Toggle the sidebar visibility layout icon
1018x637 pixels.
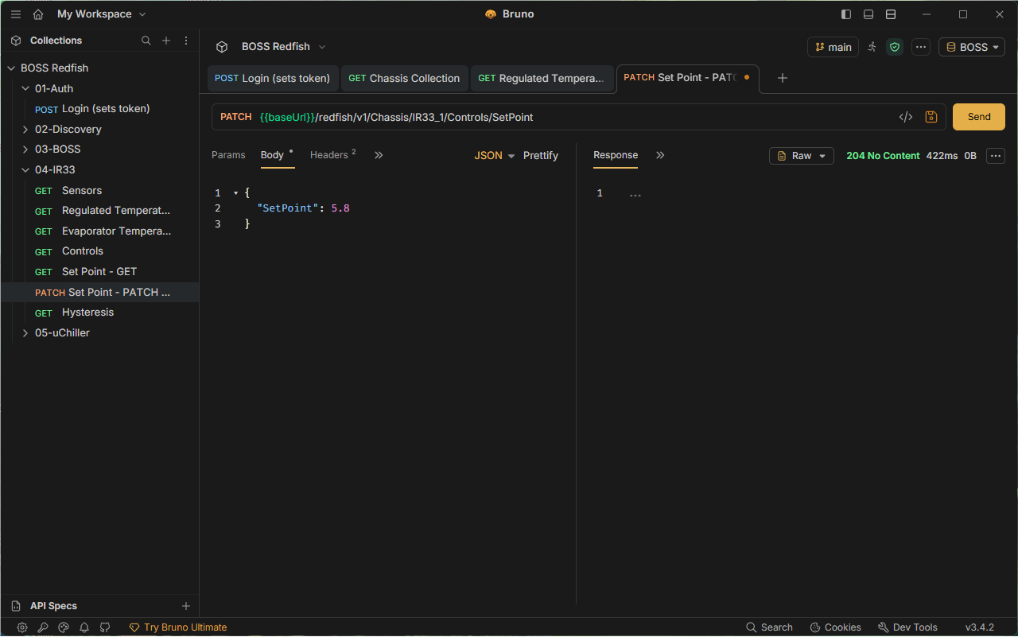tap(846, 14)
